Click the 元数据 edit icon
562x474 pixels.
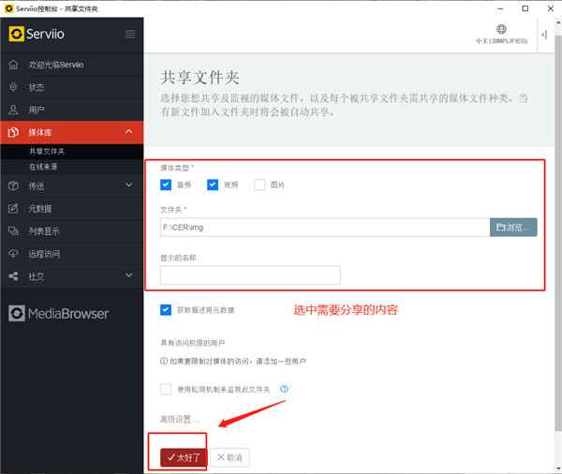(13, 208)
